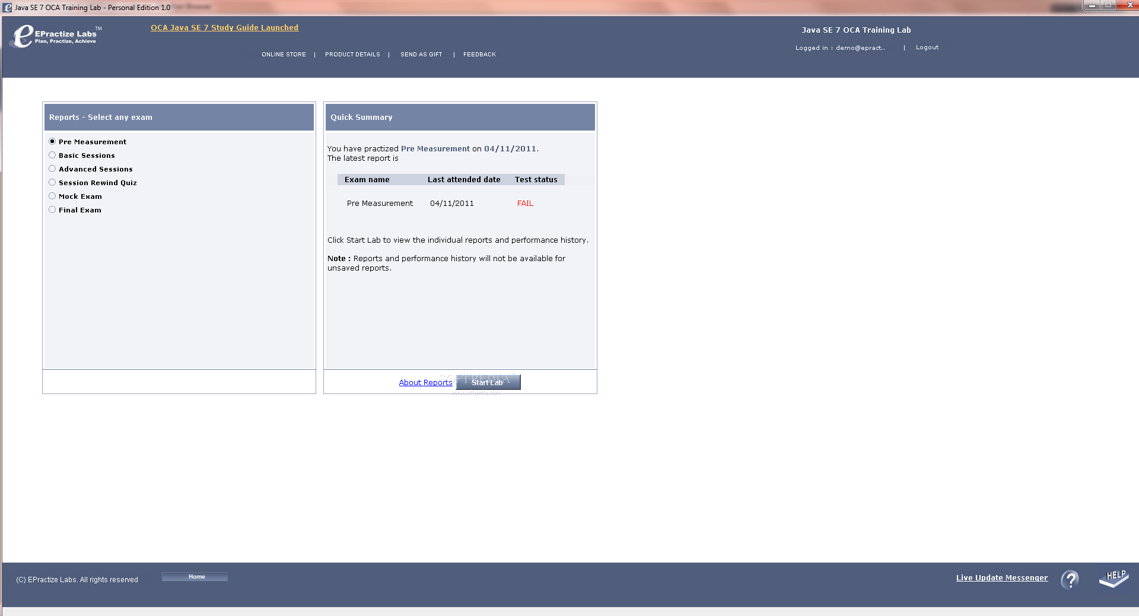Open OCA Java SE 7 Study Guide link

224,28
